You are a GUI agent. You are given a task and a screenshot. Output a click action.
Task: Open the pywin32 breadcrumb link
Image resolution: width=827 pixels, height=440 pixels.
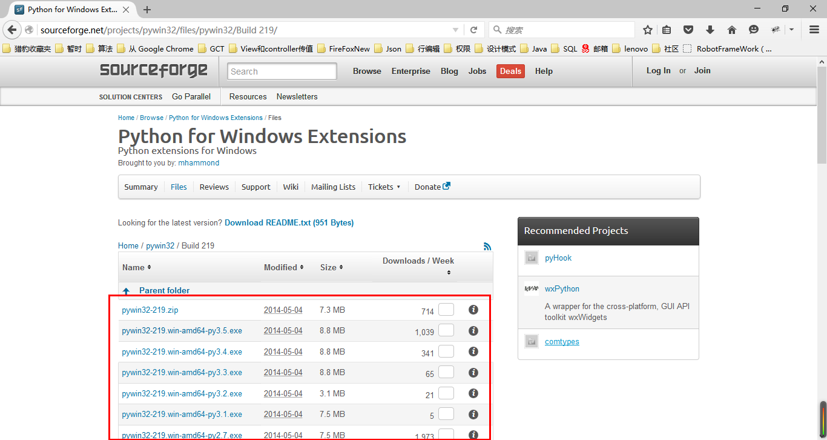tap(160, 245)
